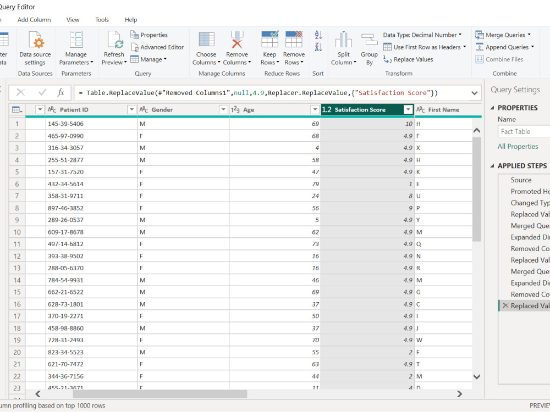Click the Choose Columns icon
This screenshot has width=550, height=412.
[206, 40]
